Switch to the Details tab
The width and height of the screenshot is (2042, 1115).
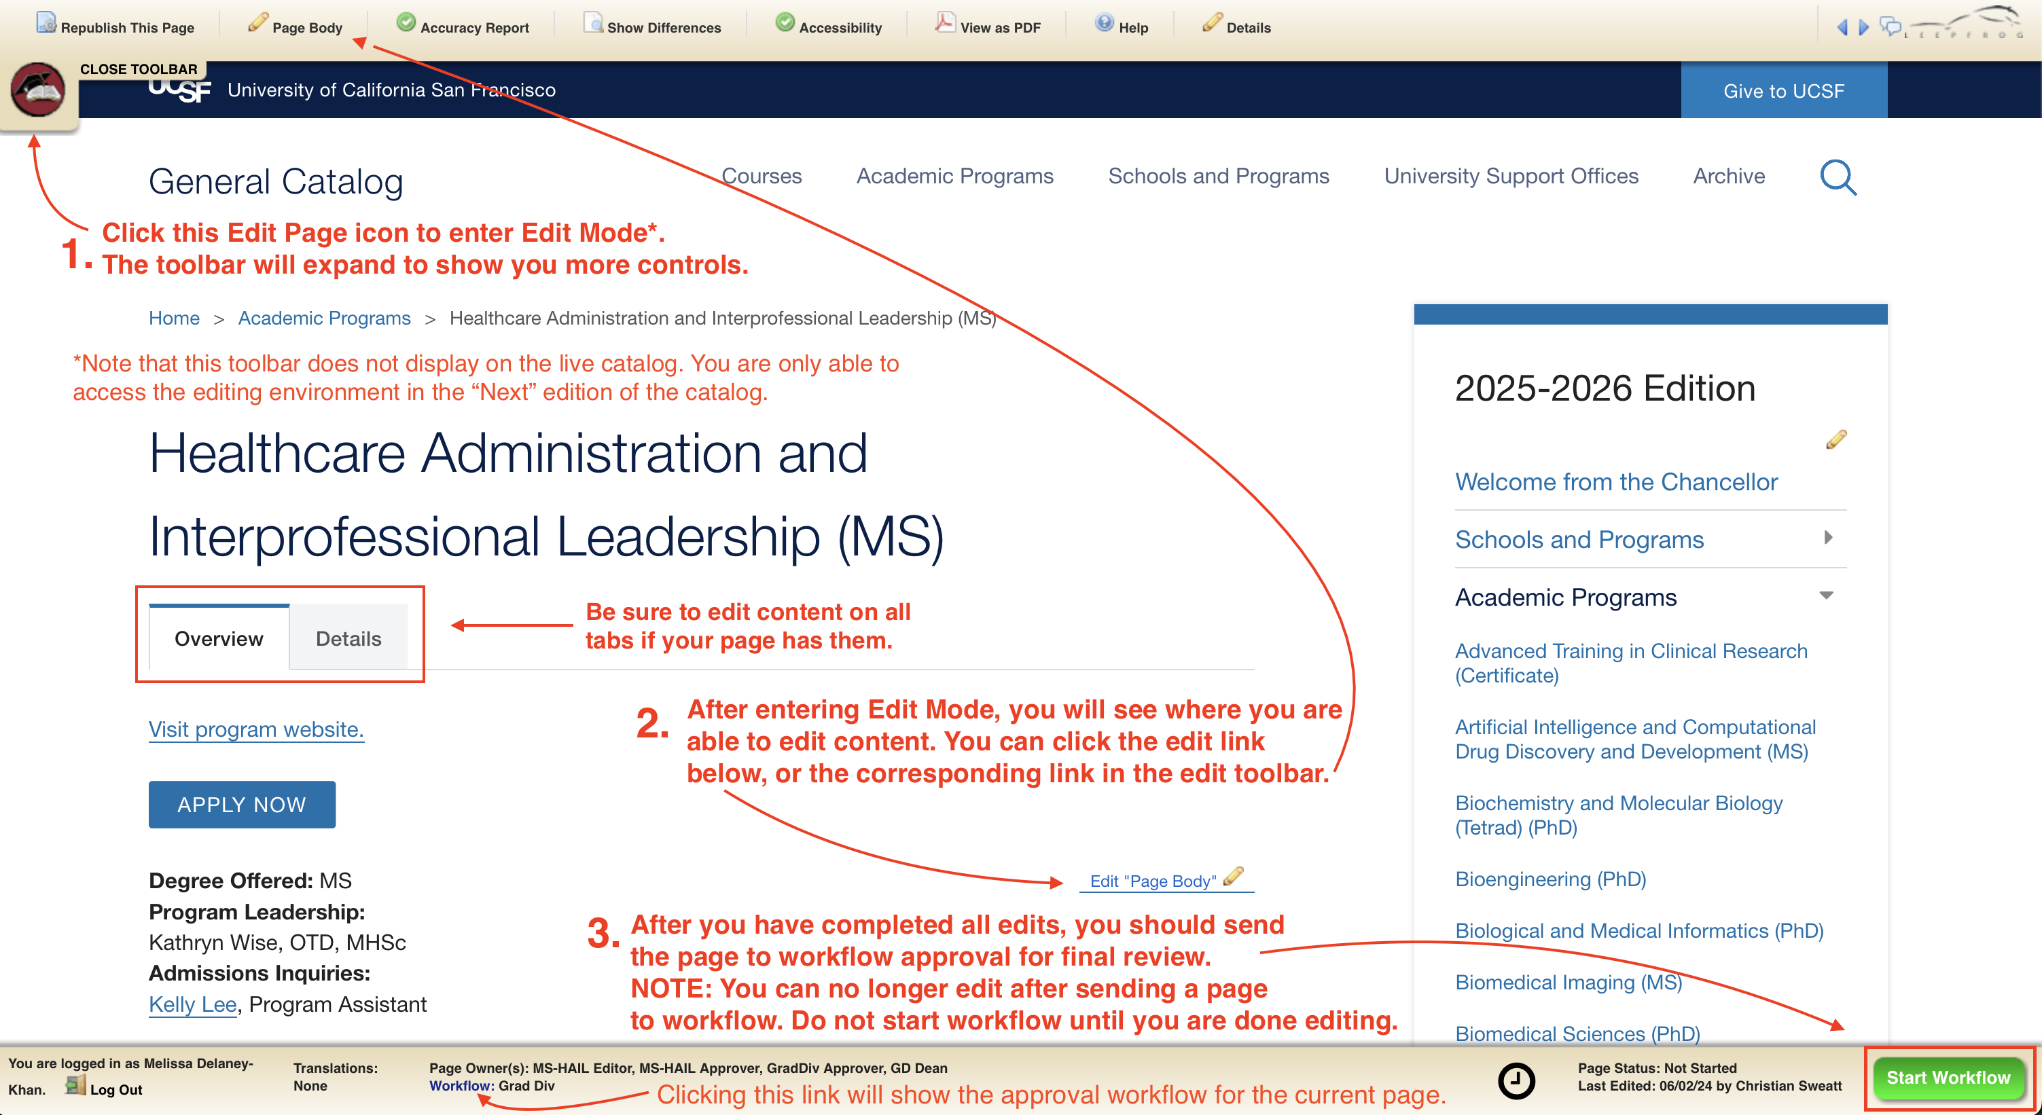348,639
